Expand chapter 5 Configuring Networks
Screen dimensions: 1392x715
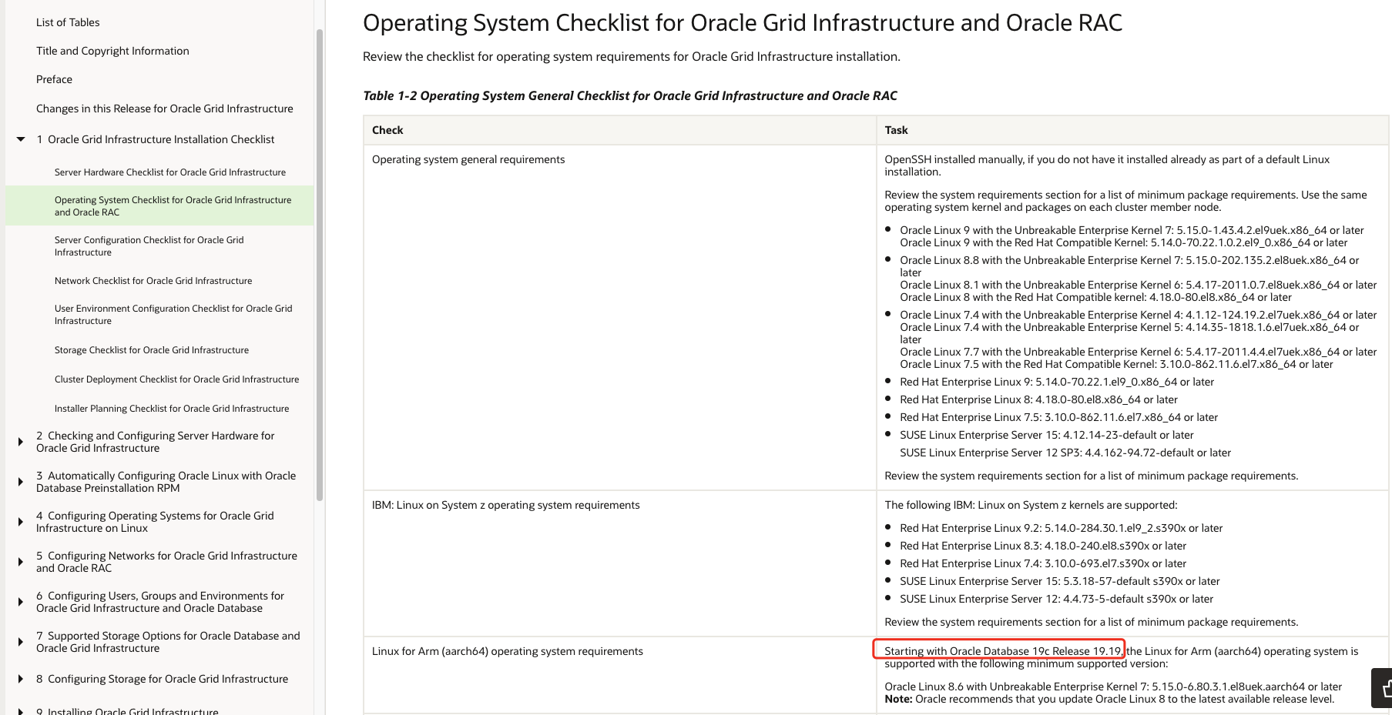coord(21,562)
